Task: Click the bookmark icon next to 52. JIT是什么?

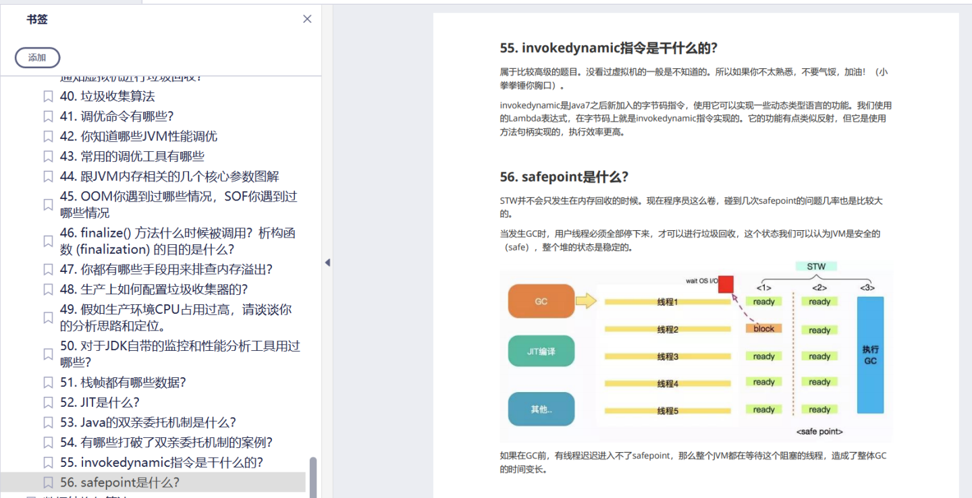Action: click(48, 402)
